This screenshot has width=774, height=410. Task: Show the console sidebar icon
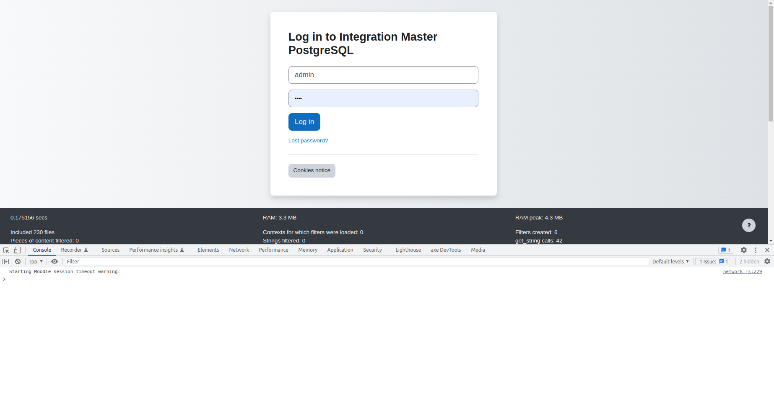pyautogui.click(x=5, y=261)
